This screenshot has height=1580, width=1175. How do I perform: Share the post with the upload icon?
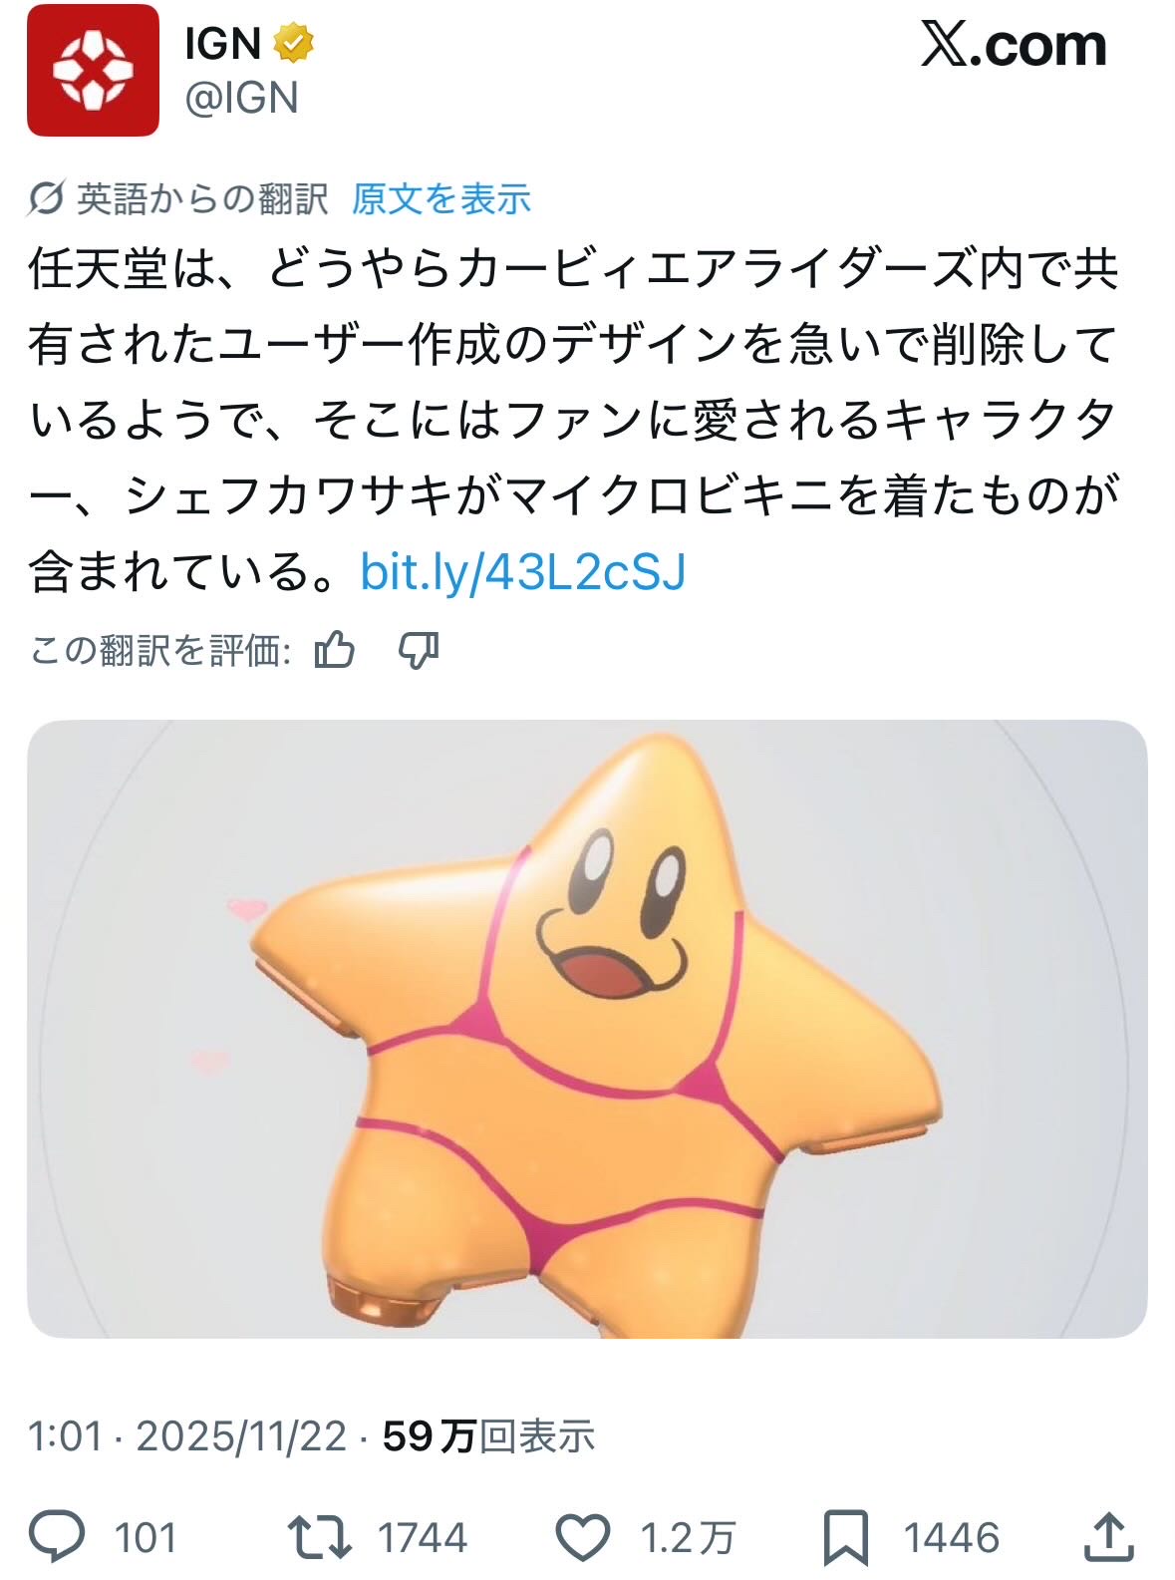1109,1536
